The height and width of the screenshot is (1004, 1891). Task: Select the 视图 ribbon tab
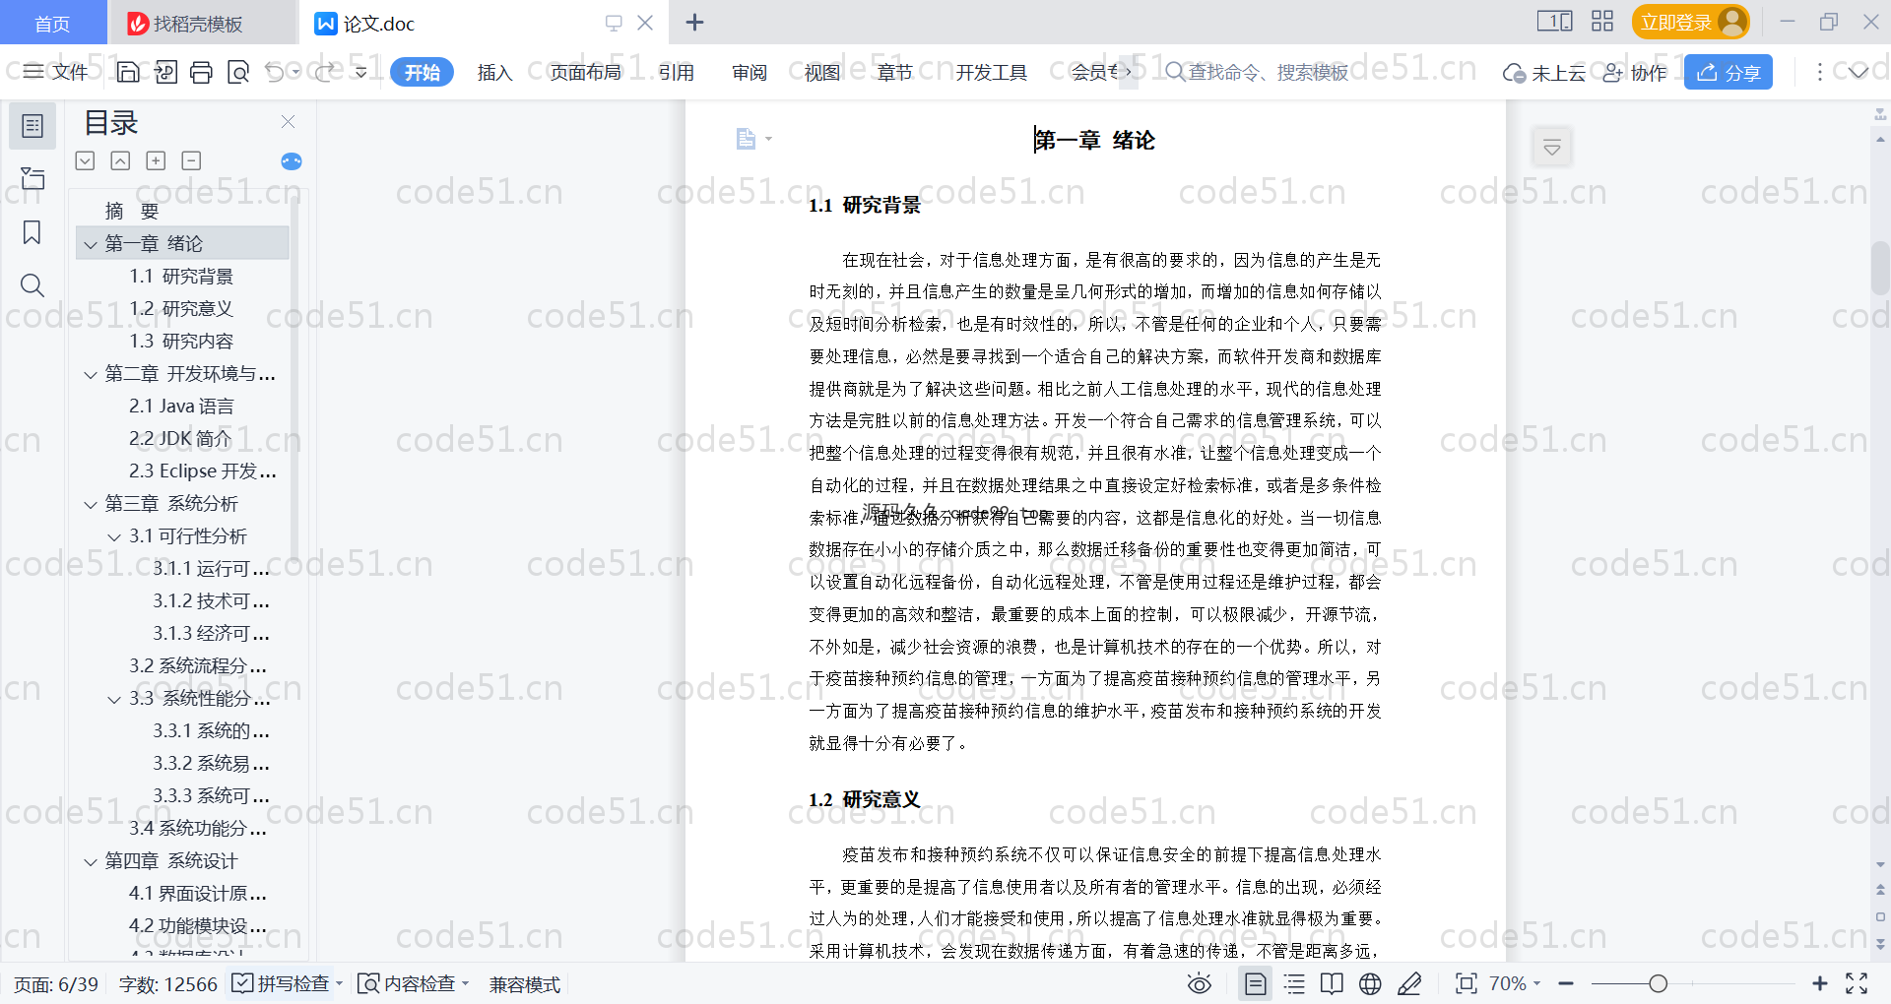[822, 72]
